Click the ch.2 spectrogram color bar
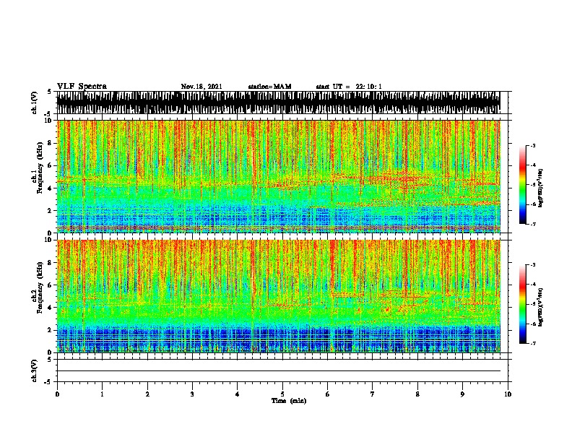 (x=523, y=304)
